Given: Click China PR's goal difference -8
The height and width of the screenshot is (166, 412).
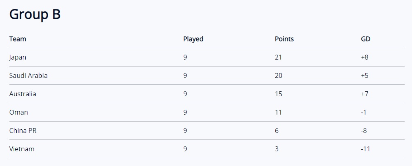Looking at the screenshot, I should point(364,131).
